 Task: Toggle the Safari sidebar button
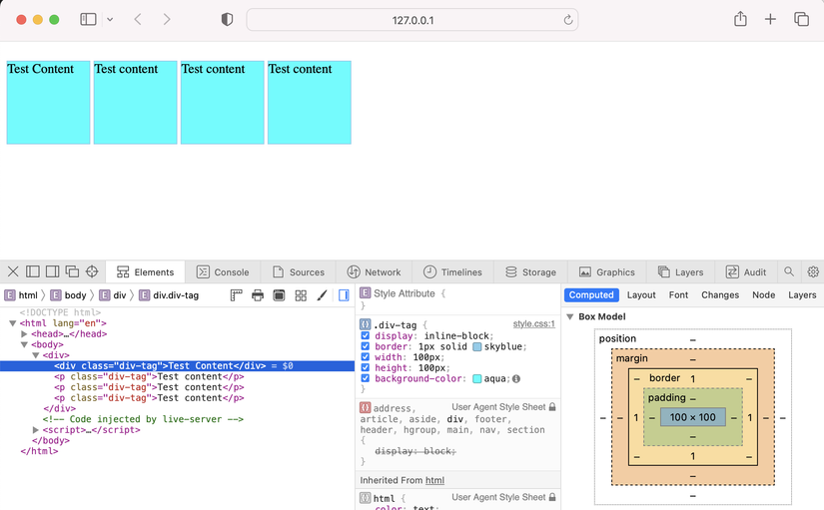pyautogui.click(x=88, y=19)
